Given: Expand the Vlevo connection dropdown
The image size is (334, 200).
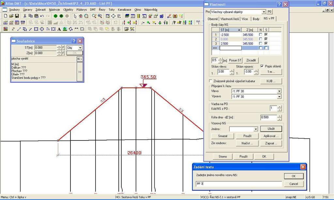Looking at the screenshot, I should [279, 91].
